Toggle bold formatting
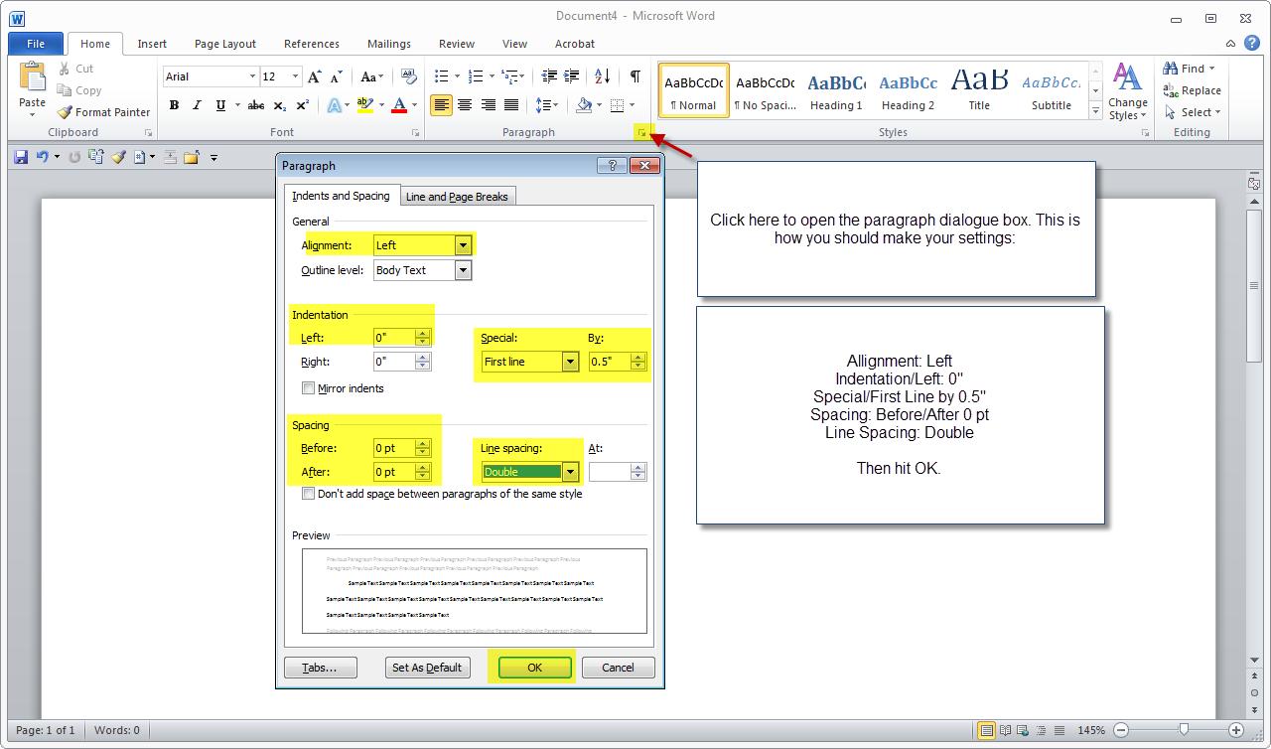This screenshot has width=1271, height=749. point(174,105)
